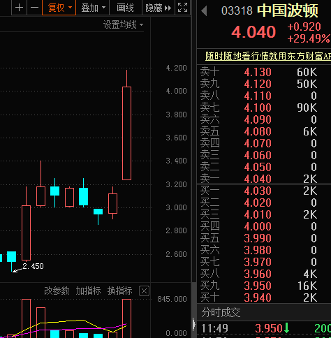Select the 买九 price 3.950
The height and width of the screenshot is (338, 331).
[x=258, y=286]
